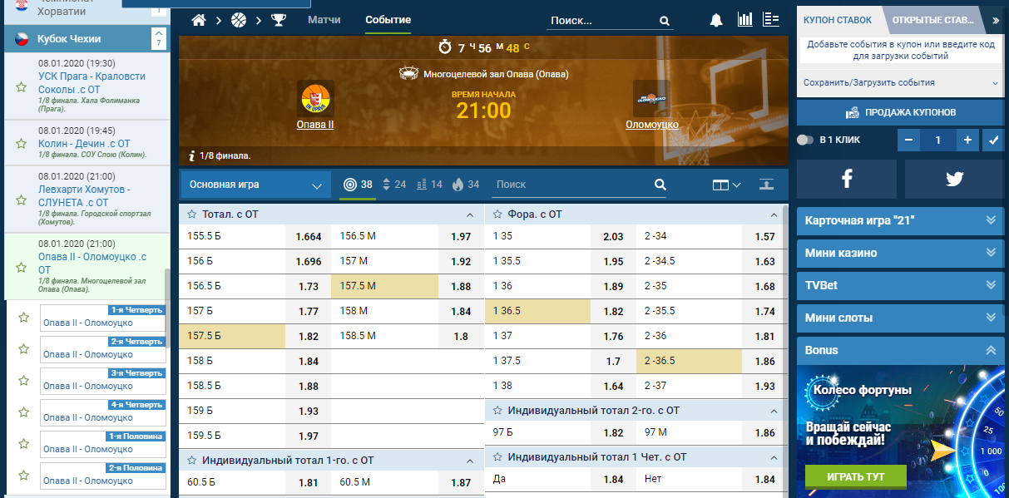1009x498 pixels.
Task: Click the 'Продажа купонов' button
Action: point(900,112)
